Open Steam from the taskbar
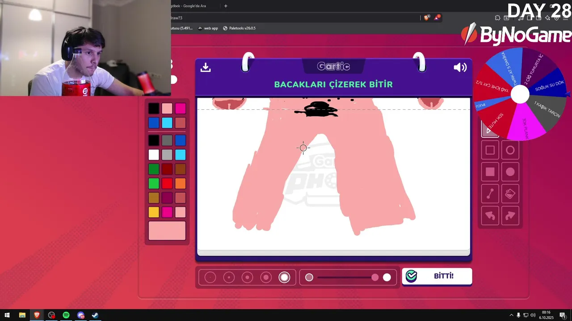This screenshot has width=572, height=321. pos(95,315)
